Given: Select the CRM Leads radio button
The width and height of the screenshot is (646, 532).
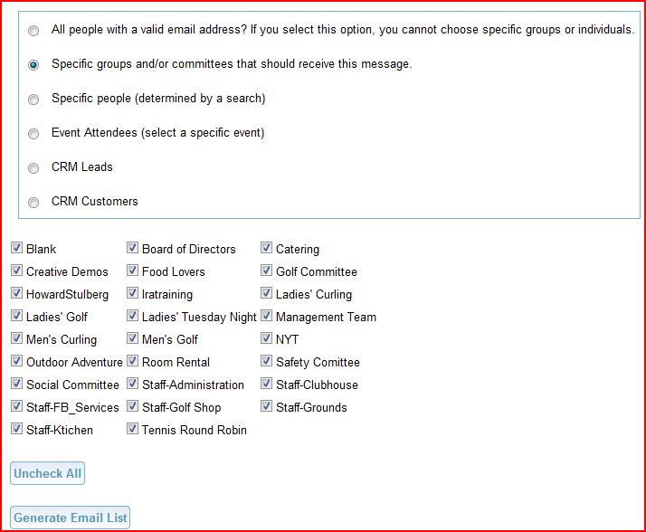Looking at the screenshot, I should click(33, 168).
